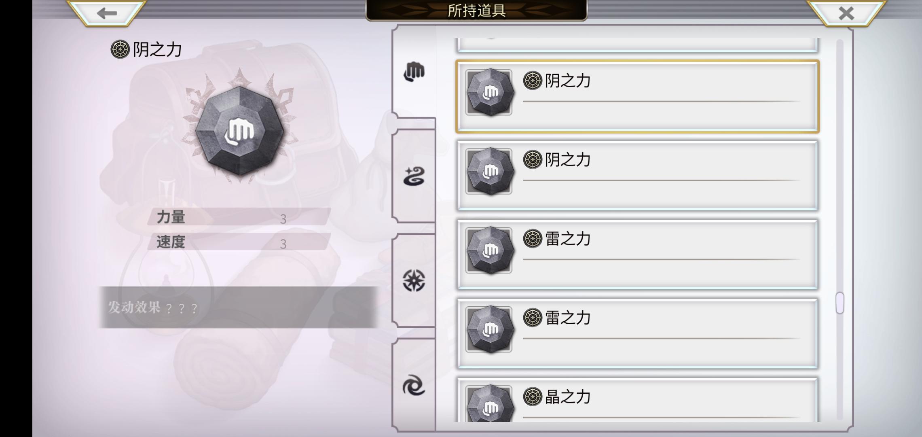
Task: Tap the first 阴之力 gem thumbnail
Action: coord(489,92)
